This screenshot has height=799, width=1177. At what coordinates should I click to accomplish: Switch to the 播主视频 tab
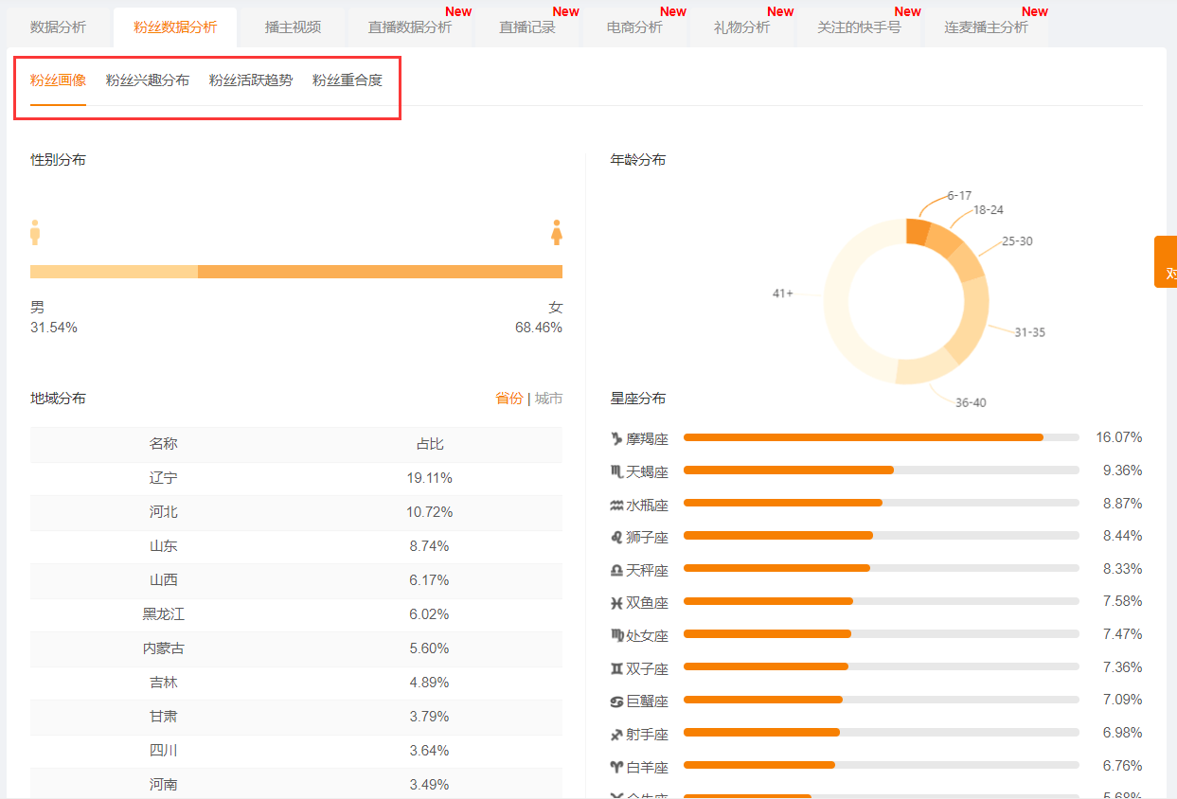tap(293, 27)
